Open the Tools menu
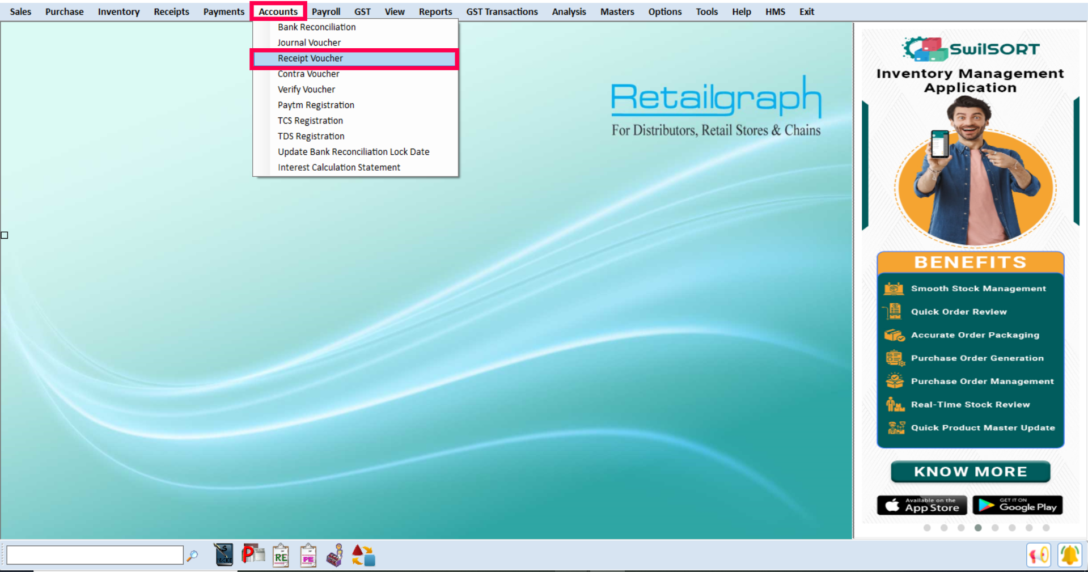 706,11
